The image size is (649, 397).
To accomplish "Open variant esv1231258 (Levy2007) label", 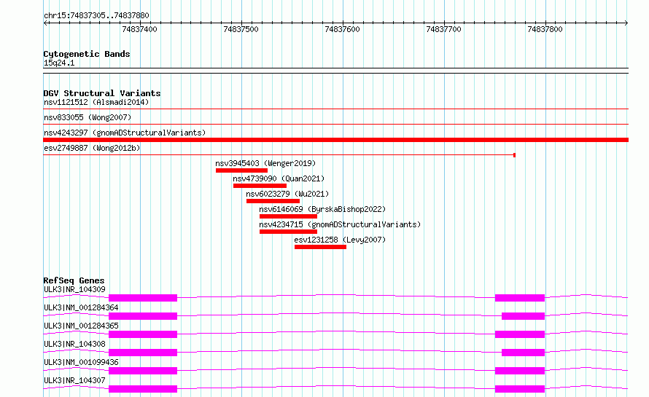I will 340,240.
